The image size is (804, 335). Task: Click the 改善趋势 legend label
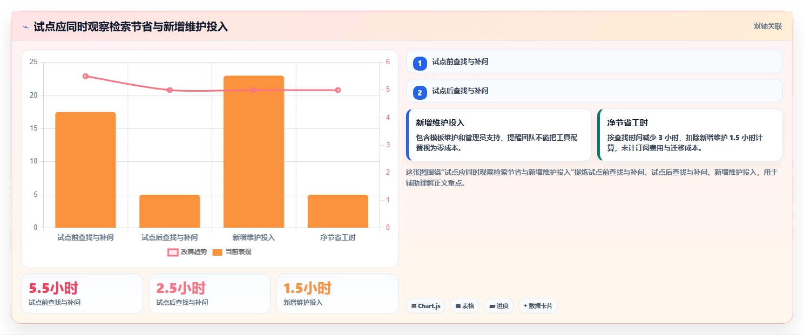(194, 252)
